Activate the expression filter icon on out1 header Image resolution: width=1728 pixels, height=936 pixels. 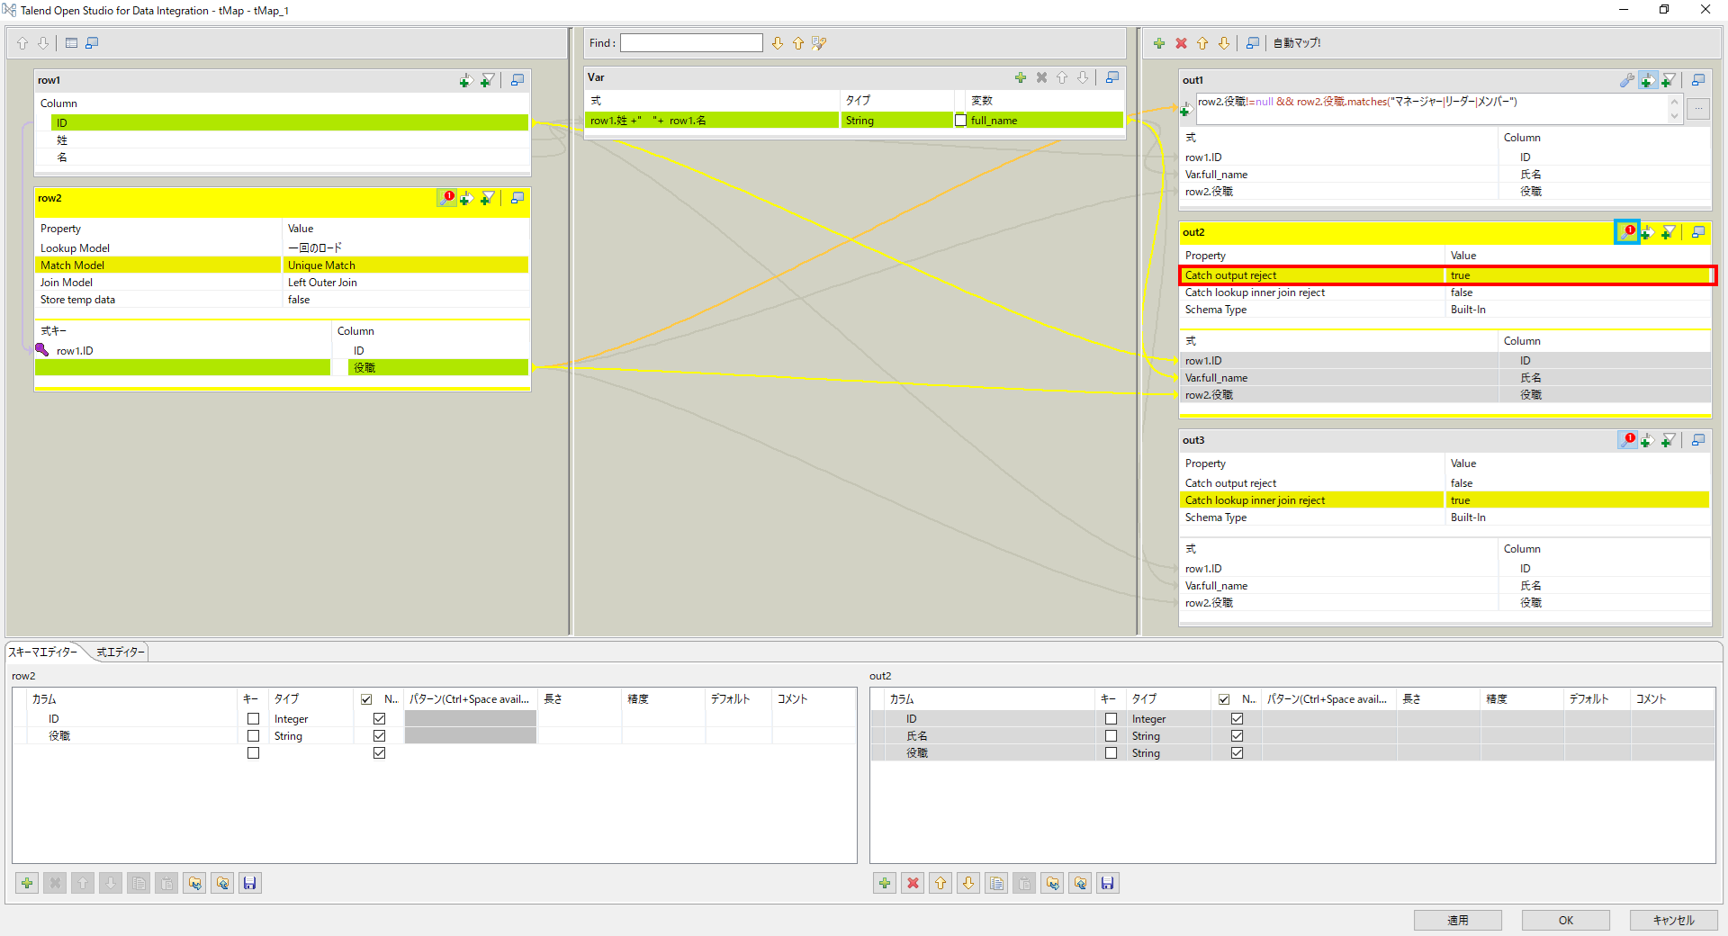click(x=1669, y=80)
